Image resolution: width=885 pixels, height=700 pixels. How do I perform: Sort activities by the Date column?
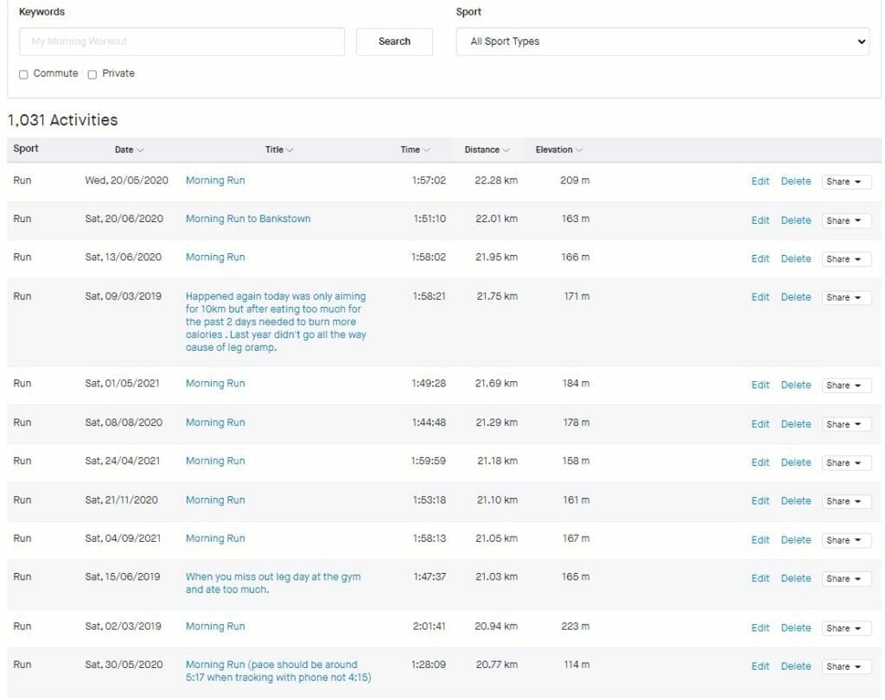(x=128, y=149)
